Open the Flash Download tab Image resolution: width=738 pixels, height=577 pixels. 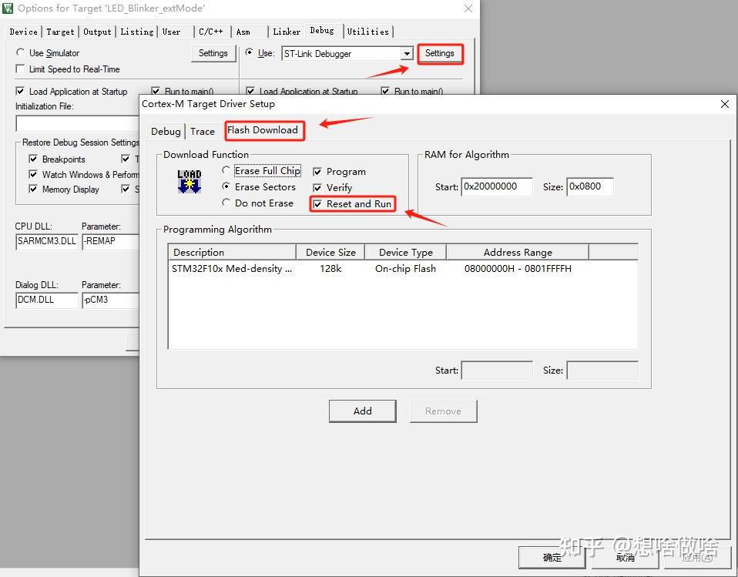(x=264, y=131)
